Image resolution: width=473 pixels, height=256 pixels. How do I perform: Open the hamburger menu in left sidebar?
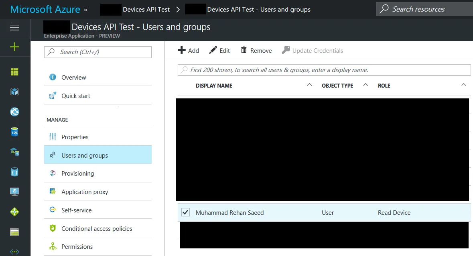pos(14,28)
